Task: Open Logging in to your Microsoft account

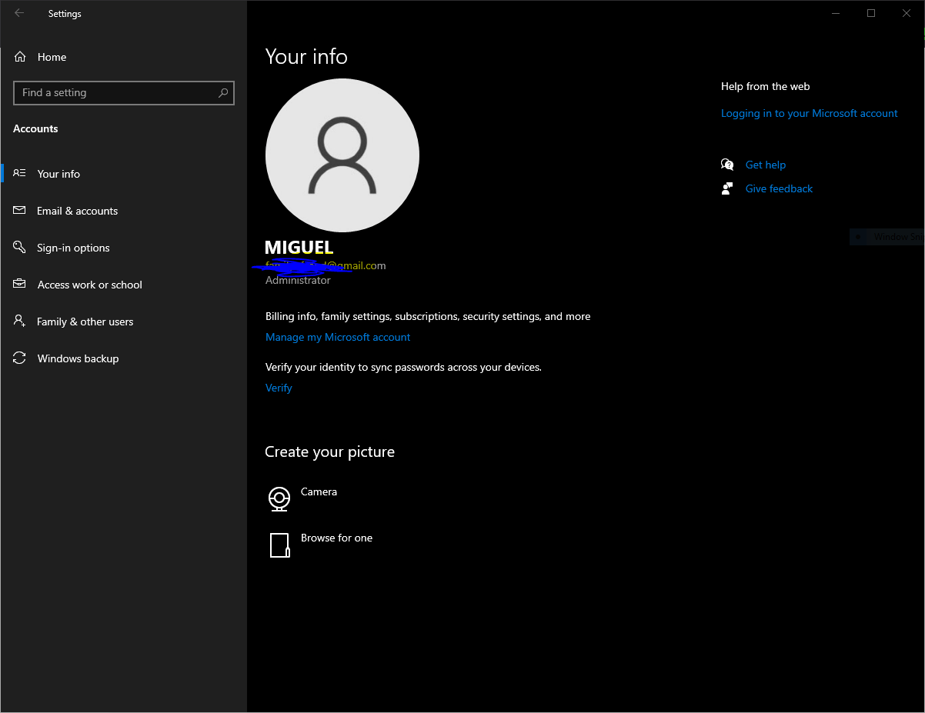Action: pyautogui.click(x=810, y=113)
